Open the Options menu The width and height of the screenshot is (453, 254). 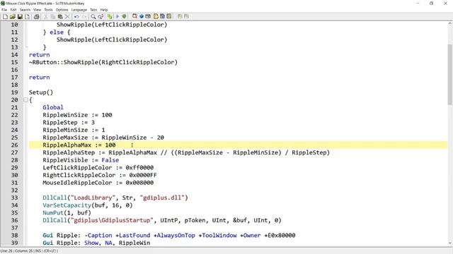tap(62, 10)
